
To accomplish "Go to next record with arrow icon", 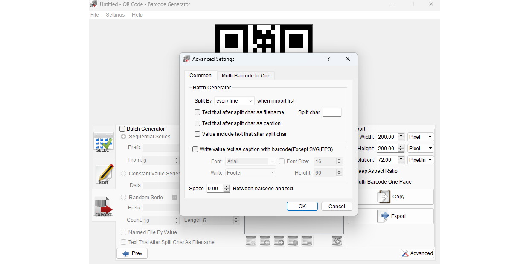I will point(279,241).
